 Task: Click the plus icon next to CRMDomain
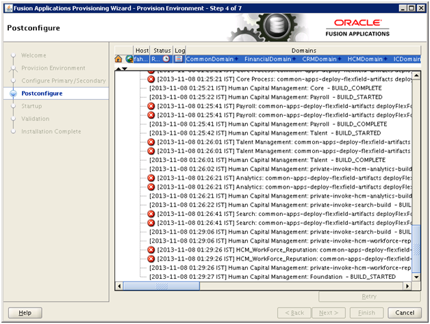click(x=340, y=59)
